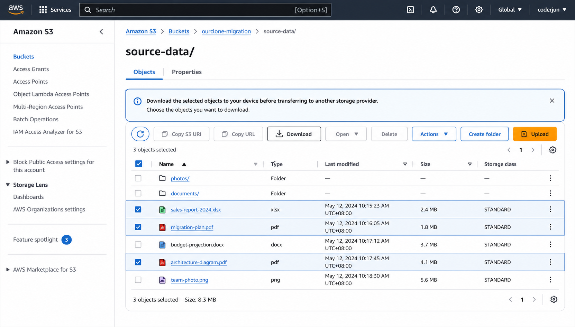Open AWS home via the logo
Image resolution: width=575 pixels, height=327 pixels.
coord(16,10)
